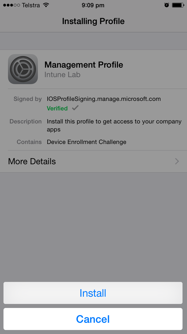Viewport: 187px width, 334px height.
Task: Install the profile
Action: 93,293
